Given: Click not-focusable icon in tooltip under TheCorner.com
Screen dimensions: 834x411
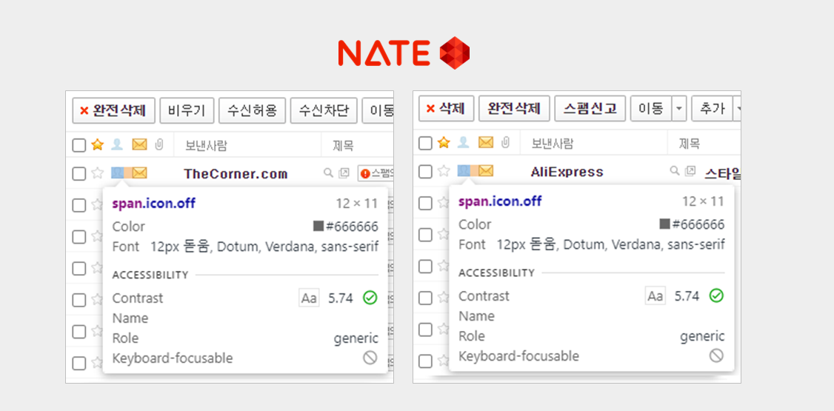Looking at the screenshot, I should pos(370,358).
